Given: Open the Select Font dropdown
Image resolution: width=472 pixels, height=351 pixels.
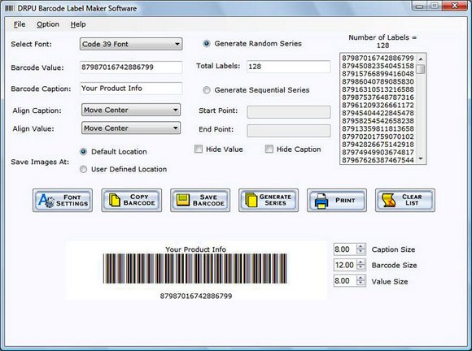Looking at the screenshot, I should tap(131, 44).
